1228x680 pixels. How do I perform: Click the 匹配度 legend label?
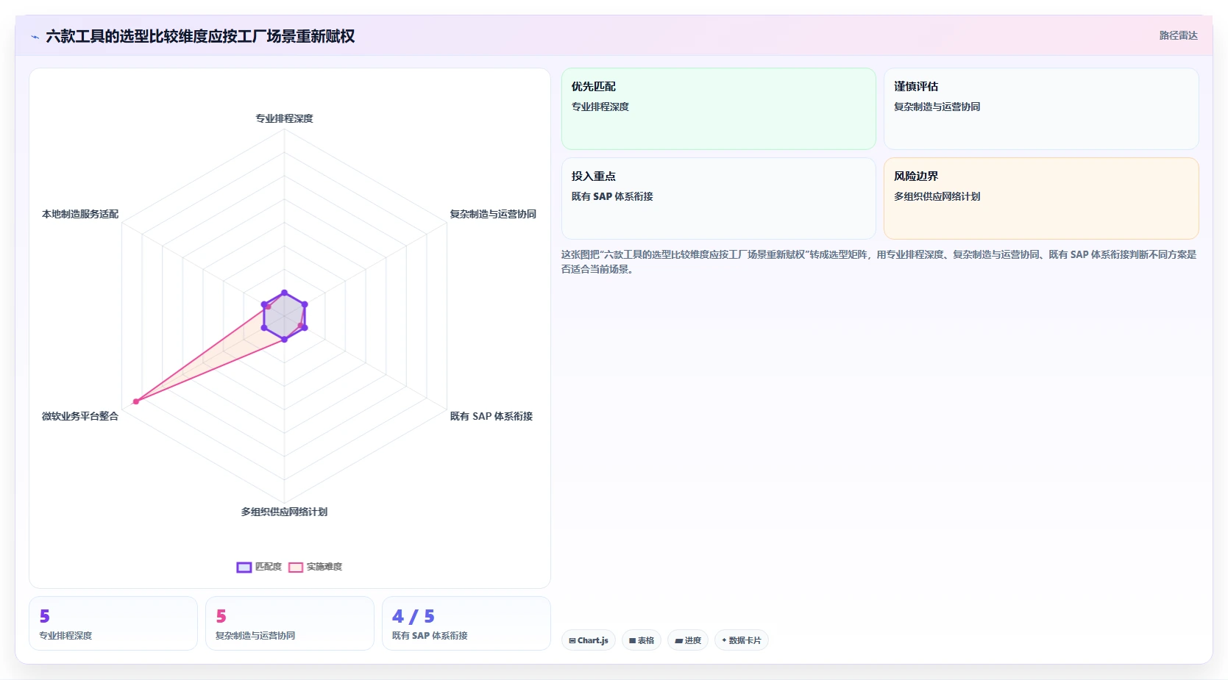coord(269,567)
